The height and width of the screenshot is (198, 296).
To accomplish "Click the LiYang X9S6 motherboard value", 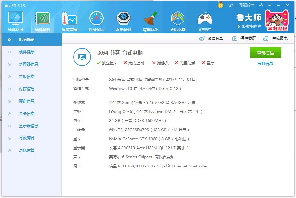I will pyautogui.click(x=155, y=112).
